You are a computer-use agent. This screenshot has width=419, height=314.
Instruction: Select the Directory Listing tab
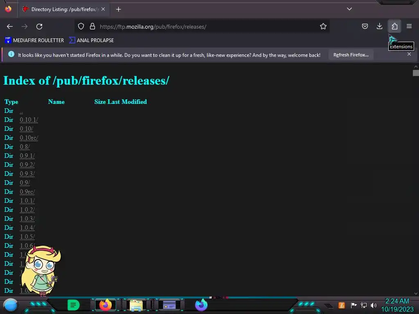(63, 9)
